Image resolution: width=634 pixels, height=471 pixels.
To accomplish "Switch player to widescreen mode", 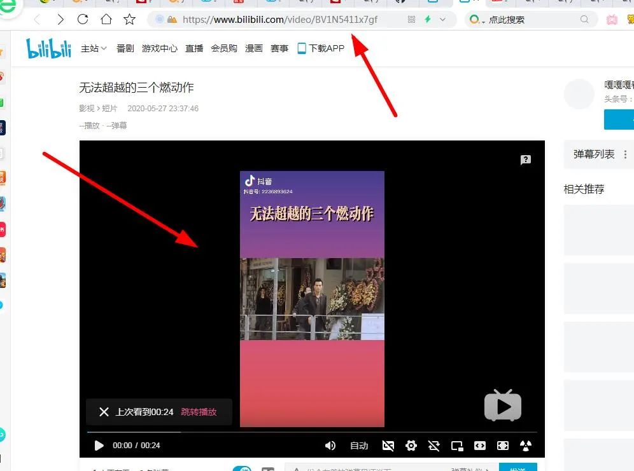I will point(479,446).
